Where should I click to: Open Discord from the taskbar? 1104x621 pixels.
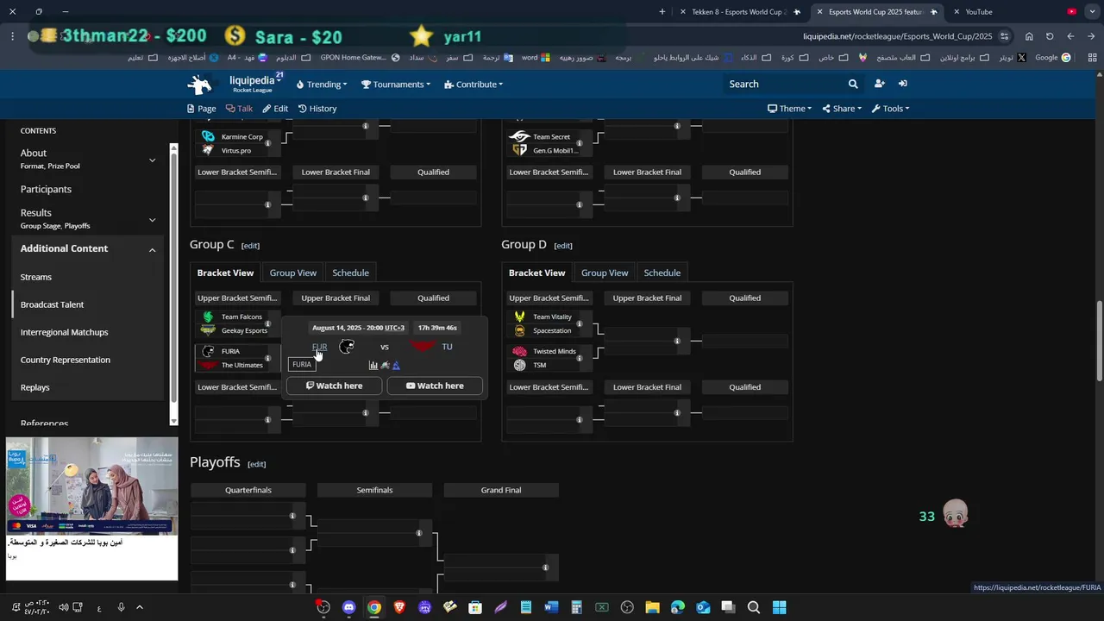pyautogui.click(x=348, y=607)
